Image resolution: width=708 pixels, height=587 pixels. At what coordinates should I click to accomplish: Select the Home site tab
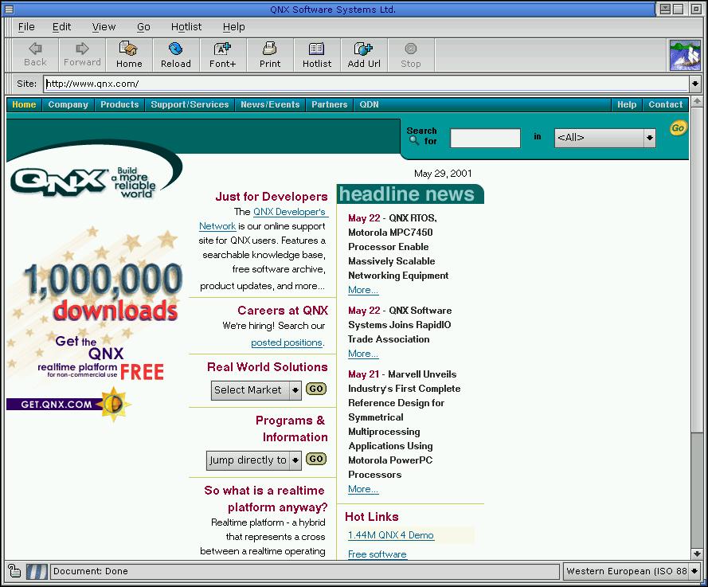coord(24,104)
